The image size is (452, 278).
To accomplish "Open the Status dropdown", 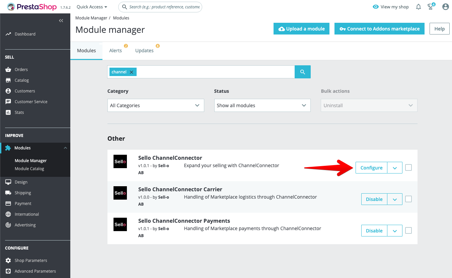I will click(262, 105).
